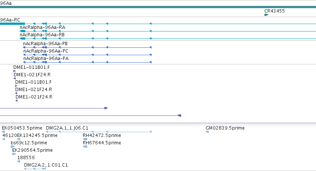Select the DMG2A.2_1.C01.C1 feature line
The image size is (316, 171).
pos(35,169)
